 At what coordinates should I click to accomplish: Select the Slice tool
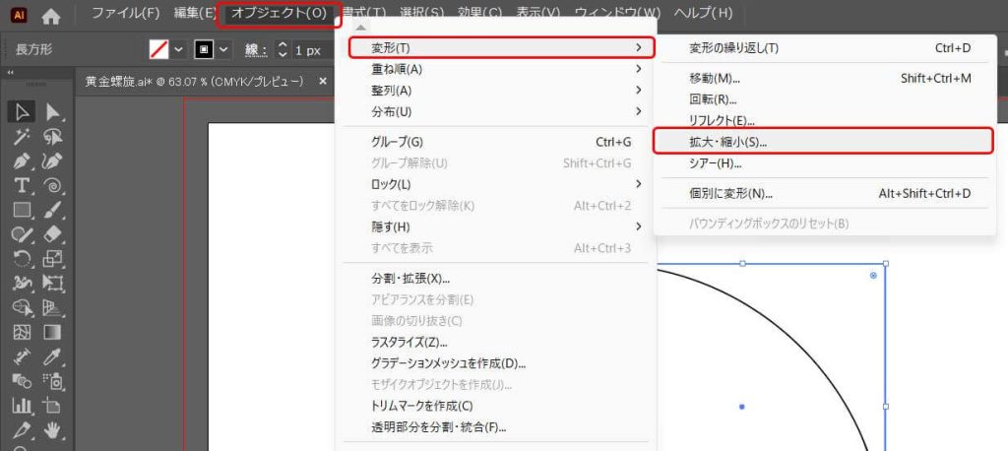[22, 429]
